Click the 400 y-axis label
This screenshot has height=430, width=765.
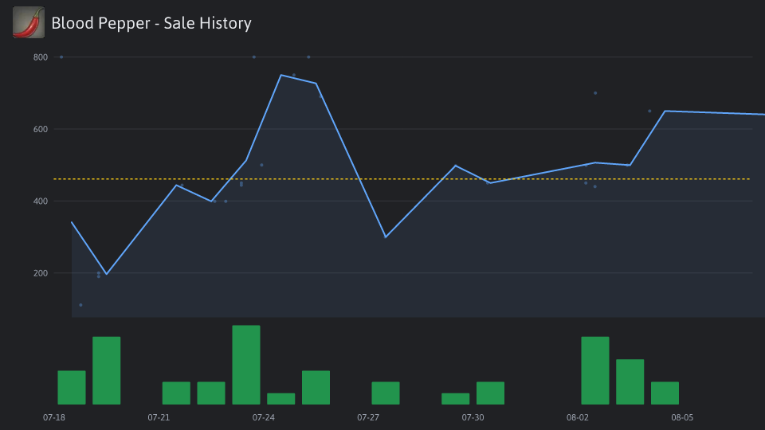pyautogui.click(x=41, y=201)
